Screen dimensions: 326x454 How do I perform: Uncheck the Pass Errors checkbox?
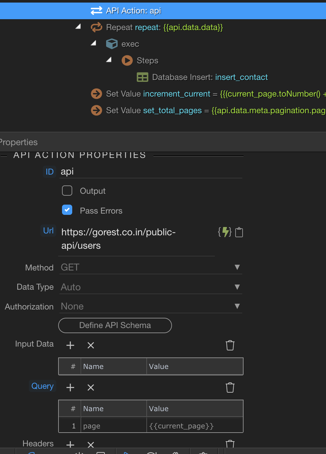[x=67, y=210]
